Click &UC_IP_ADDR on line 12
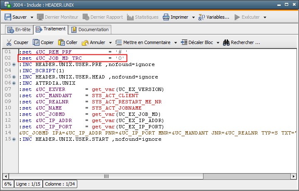Screen dimensions: 299x191 (54, 121)
